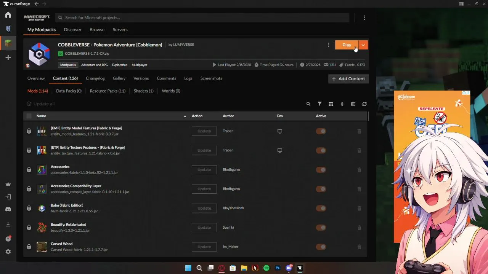
Task: Open the crown premium icon in sidebar
Action: (x=8, y=184)
